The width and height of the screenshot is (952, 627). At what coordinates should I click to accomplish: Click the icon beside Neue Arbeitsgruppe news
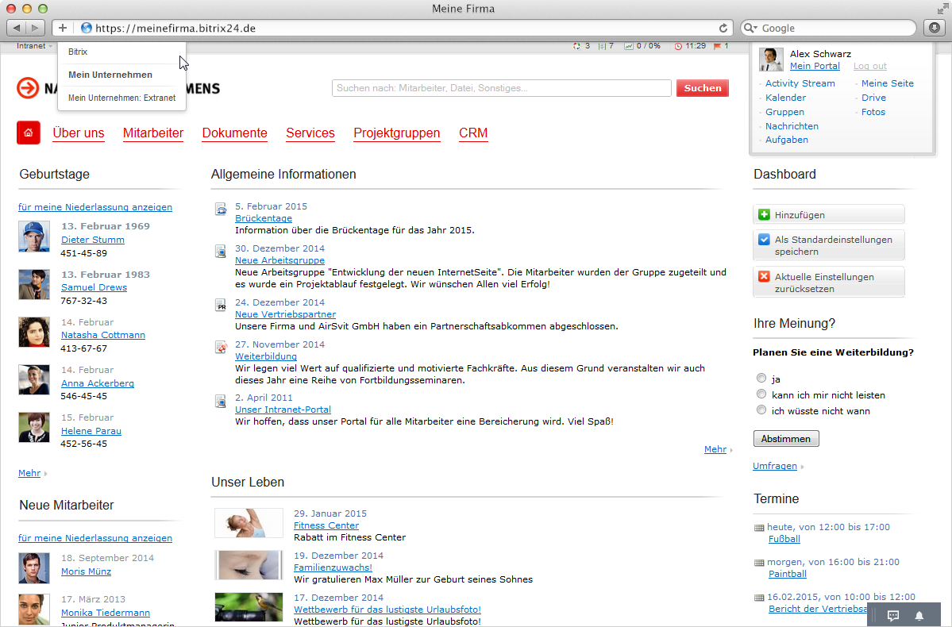point(221,252)
